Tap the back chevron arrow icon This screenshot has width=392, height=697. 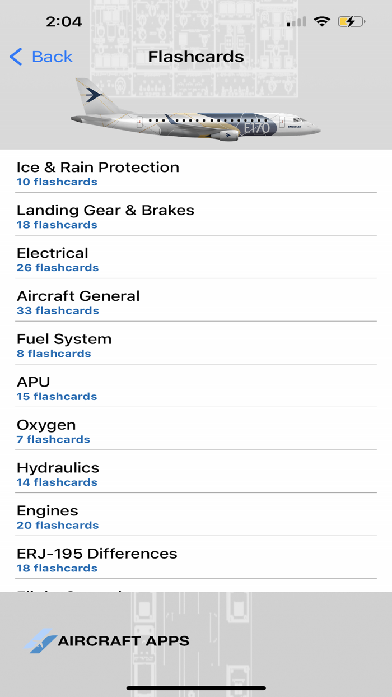15,57
